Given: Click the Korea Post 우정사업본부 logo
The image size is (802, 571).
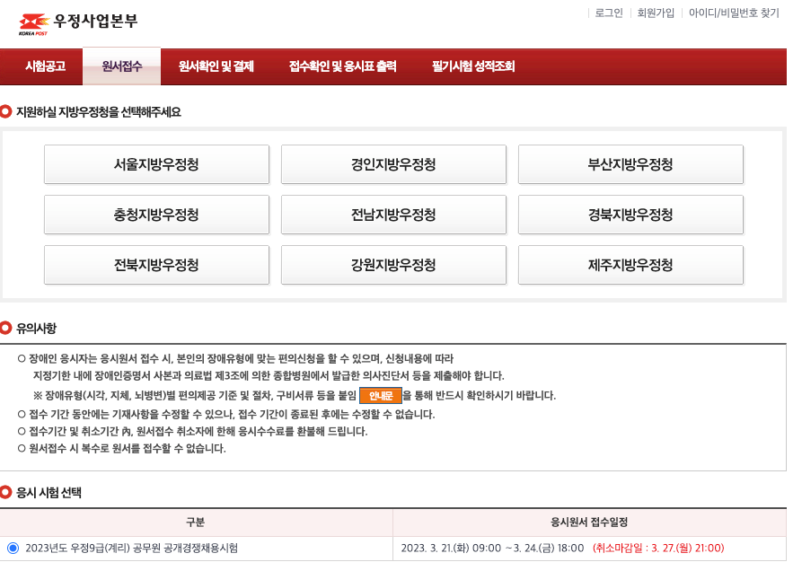Looking at the screenshot, I should [x=78, y=23].
